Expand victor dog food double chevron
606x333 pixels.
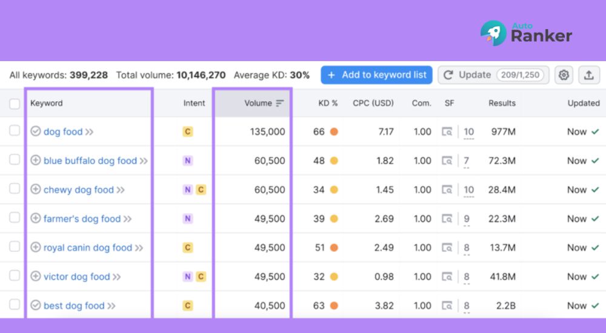click(x=117, y=277)
